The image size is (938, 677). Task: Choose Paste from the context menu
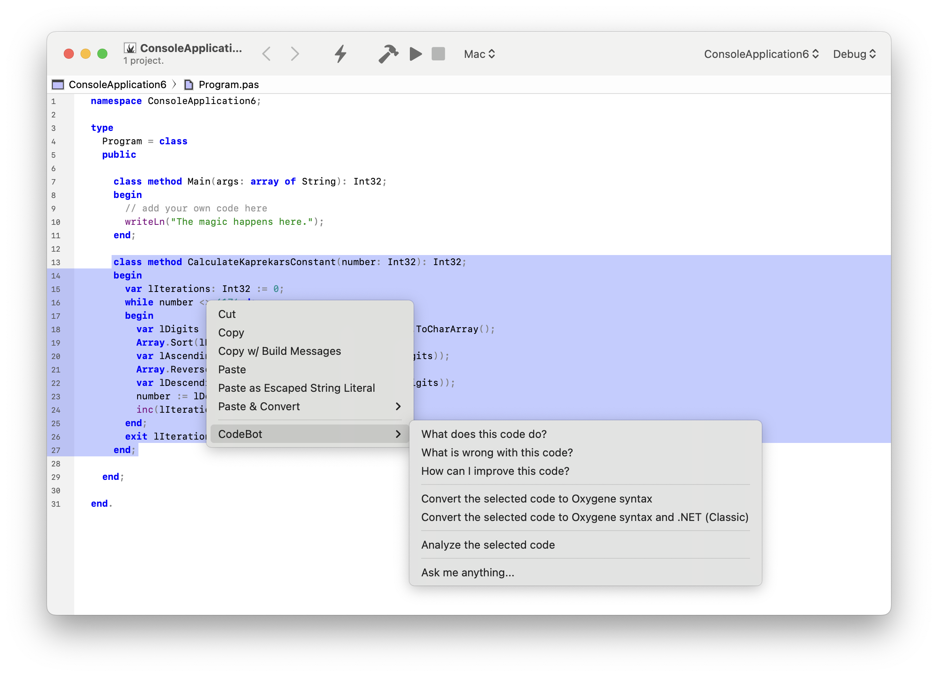[x=310, y=370]
